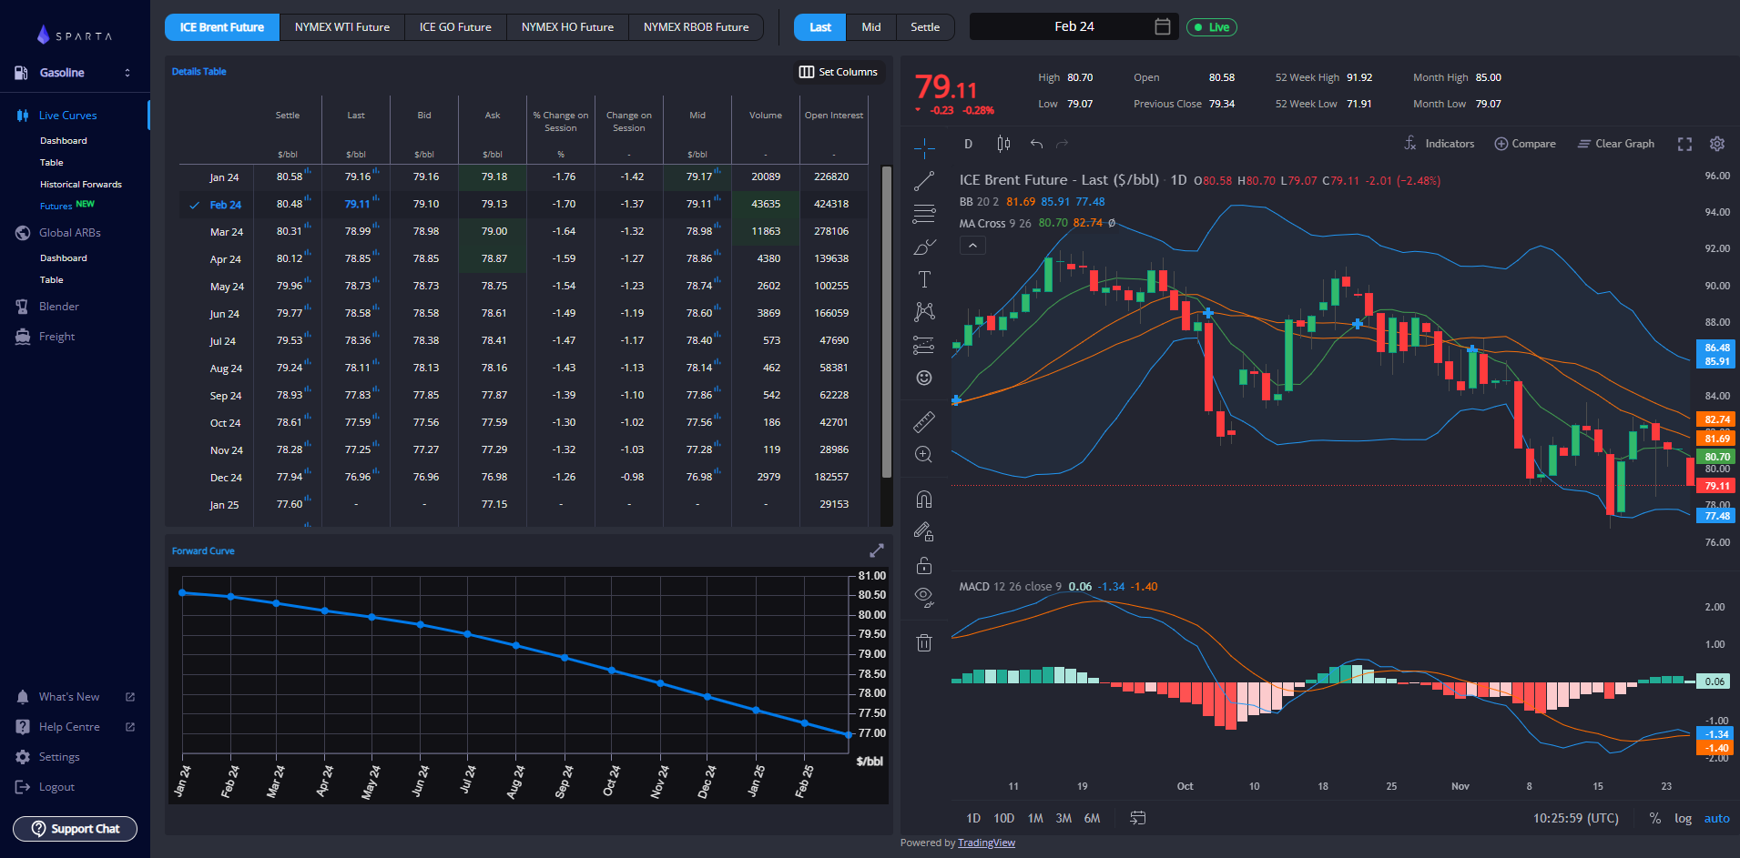Image resolution: width=1740 pixels, height=858 pixels.
Task: Select the ICE Brent Future tab
Action: click(222, 27)
